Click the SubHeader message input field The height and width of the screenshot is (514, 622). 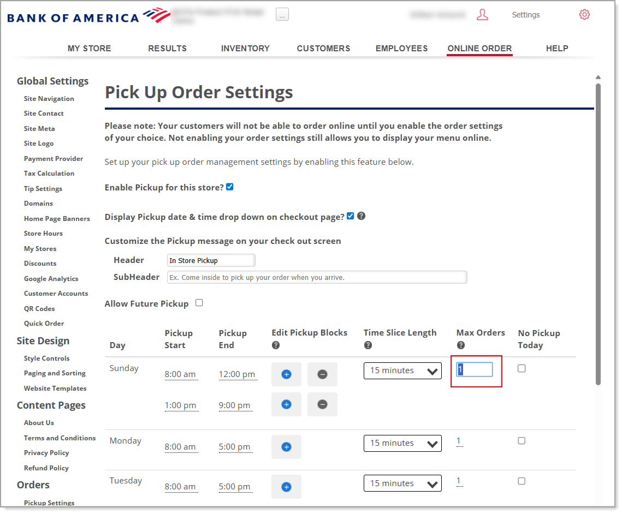317,277
